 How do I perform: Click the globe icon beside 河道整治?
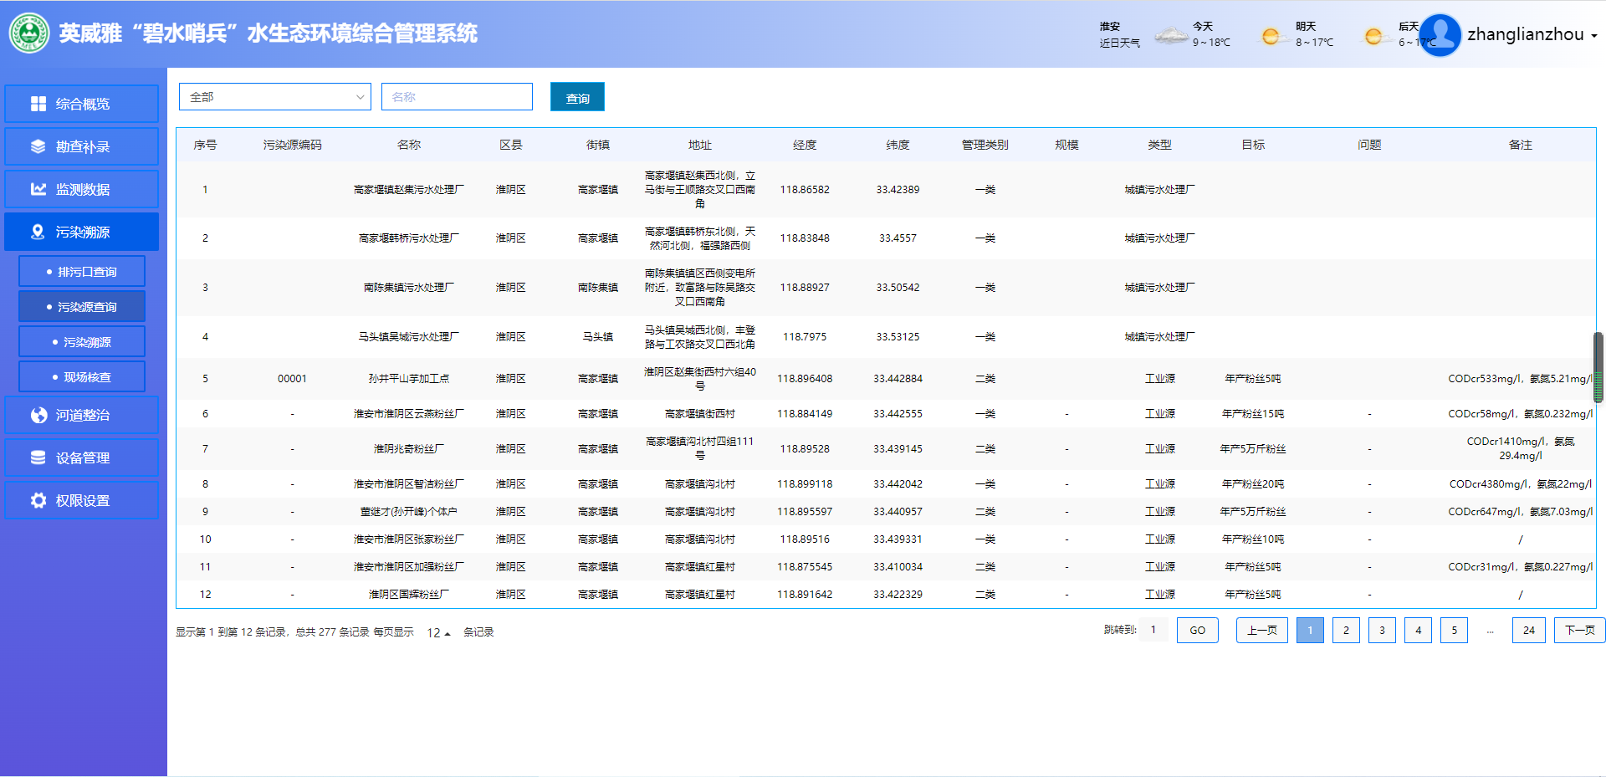pyautogui.click(x=38, y=415)
